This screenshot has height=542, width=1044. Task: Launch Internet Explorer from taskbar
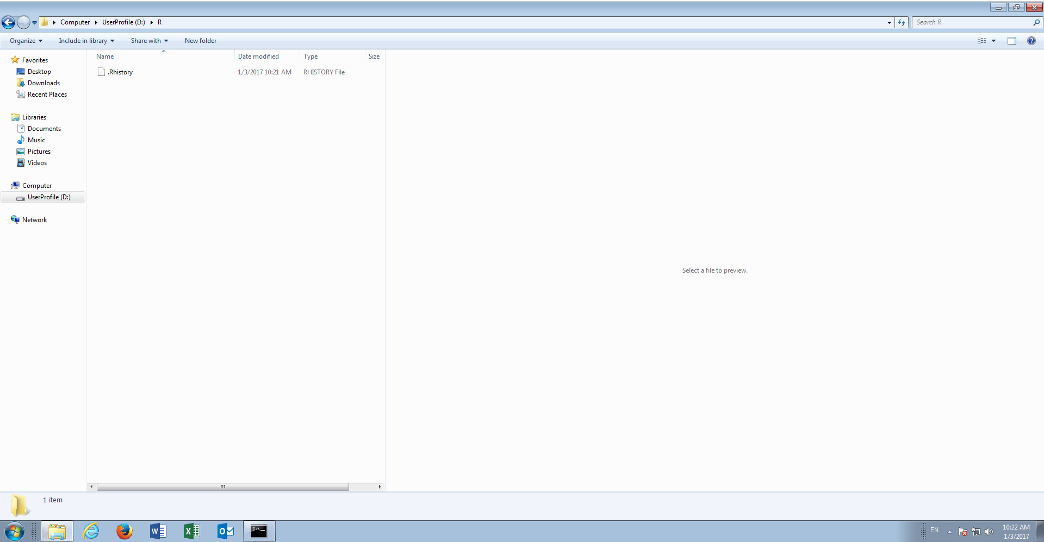91,531
